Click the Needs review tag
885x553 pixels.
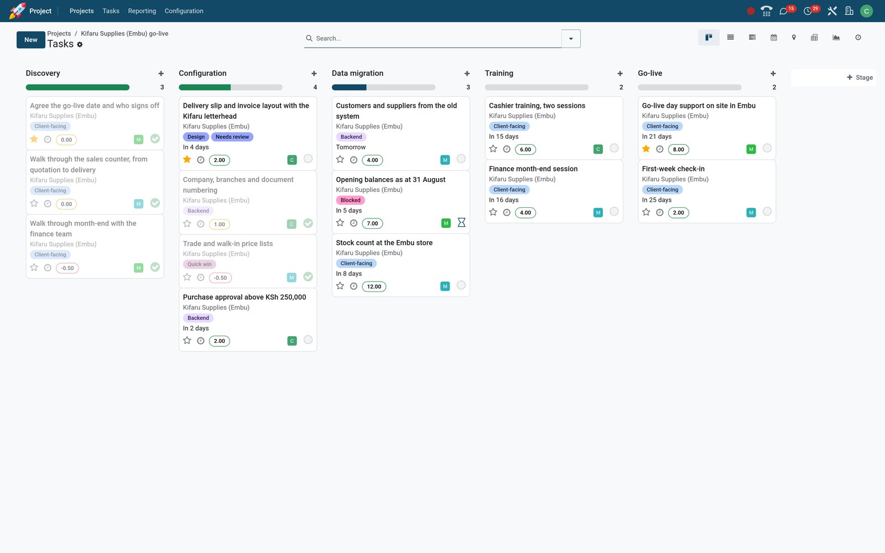tap(232, 137)
